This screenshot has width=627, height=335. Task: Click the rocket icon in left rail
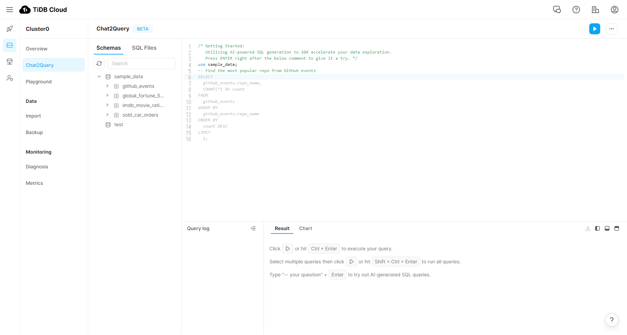point(10,29)
